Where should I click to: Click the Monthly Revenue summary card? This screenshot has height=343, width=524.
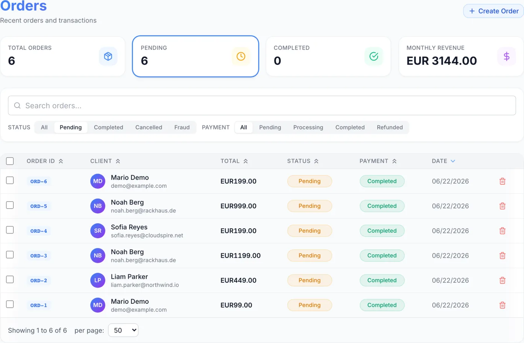coord(461,56)
